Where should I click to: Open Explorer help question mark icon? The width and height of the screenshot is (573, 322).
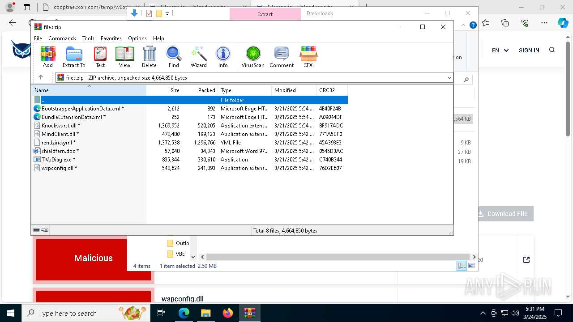473,25
